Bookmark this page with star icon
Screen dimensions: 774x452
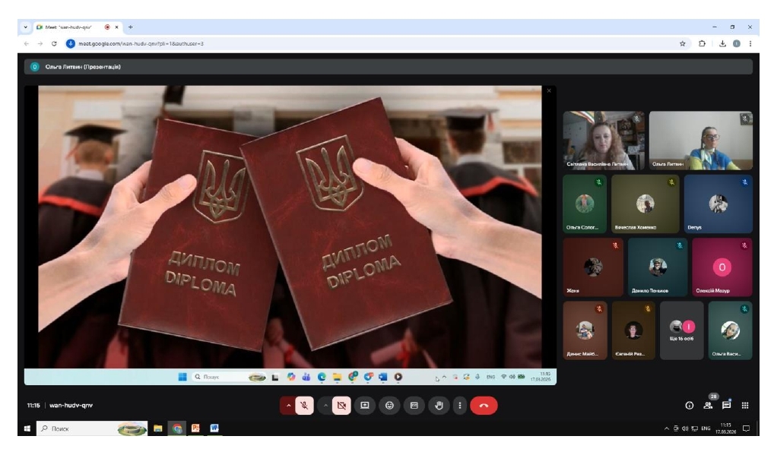tap(683, 43)
